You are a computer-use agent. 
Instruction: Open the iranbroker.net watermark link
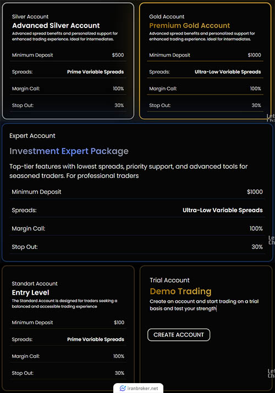pos(139,388)
